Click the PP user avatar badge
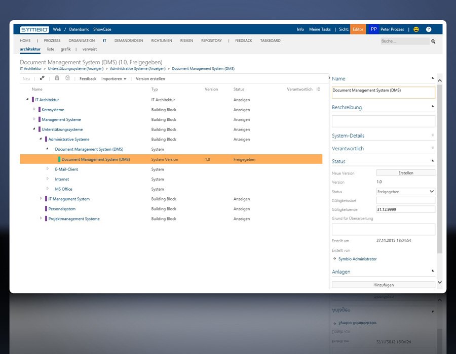This screenshot has height=354, width=456. (374, 29)
